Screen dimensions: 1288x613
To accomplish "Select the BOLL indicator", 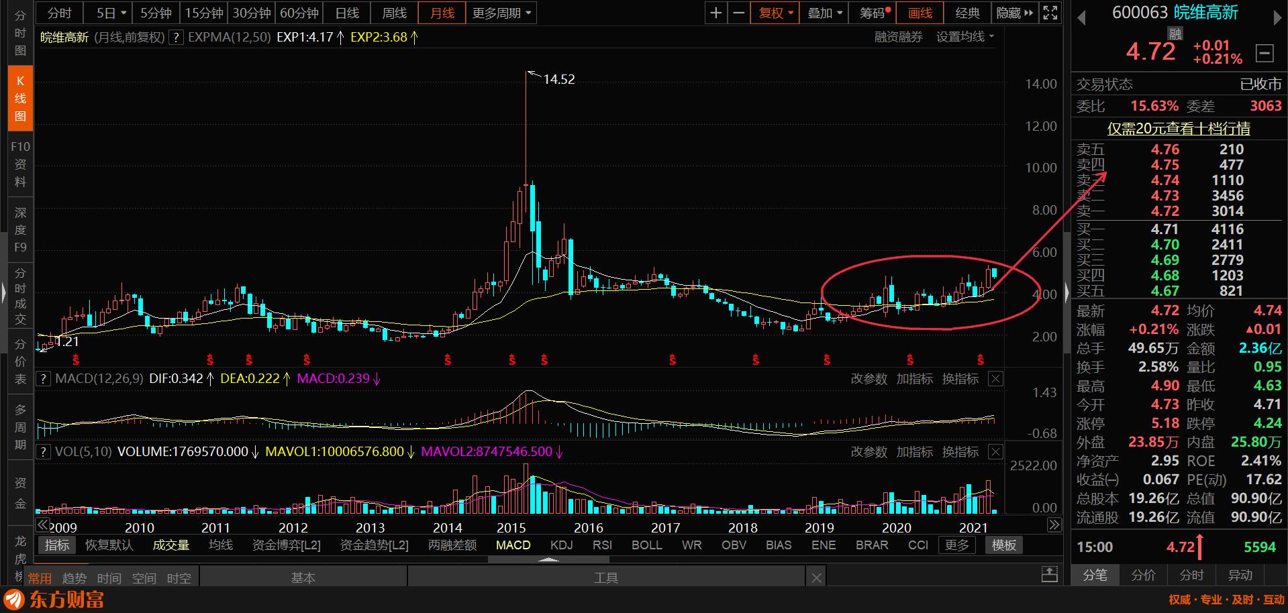I will click(x=647, y=545).
